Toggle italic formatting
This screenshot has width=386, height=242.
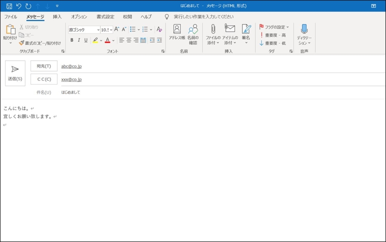click(x=79, y=40)
